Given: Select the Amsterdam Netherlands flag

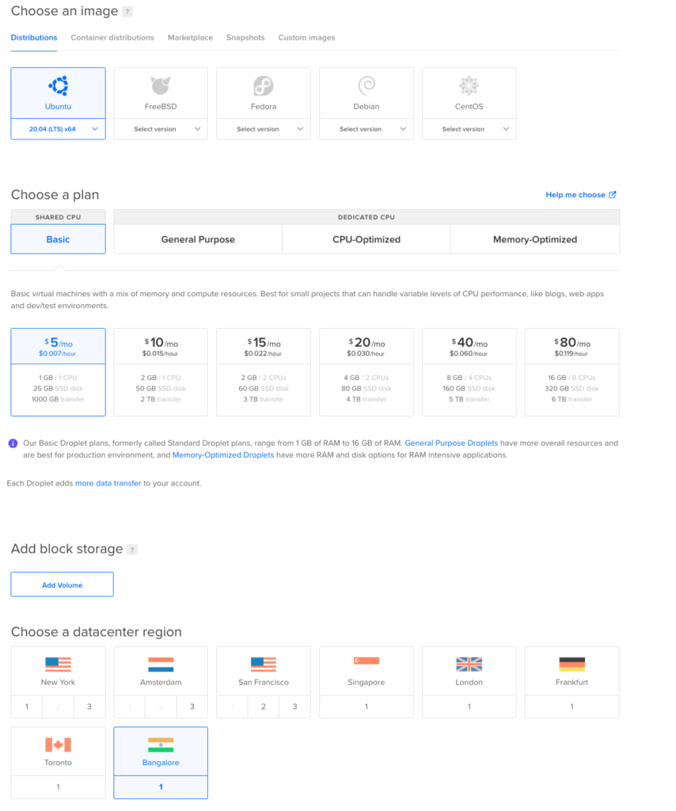Looking at the screenshot, I should pos(161,664).
